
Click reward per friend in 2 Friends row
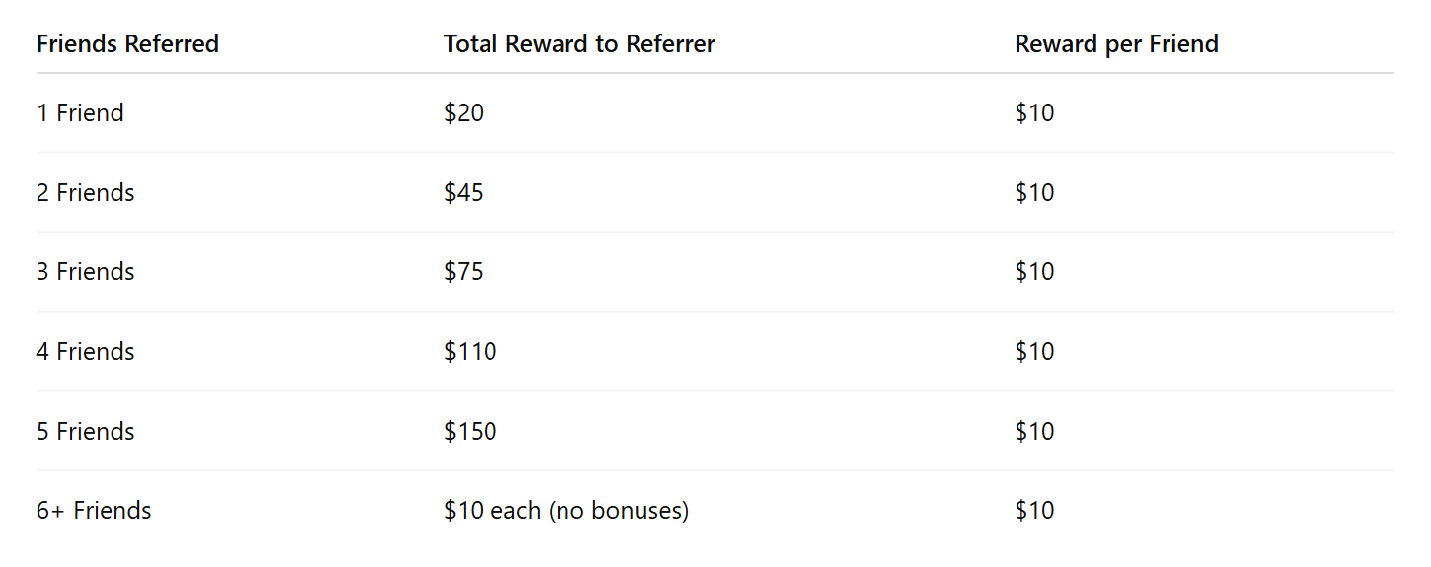pyautogui.click(x=1034, y=193)
